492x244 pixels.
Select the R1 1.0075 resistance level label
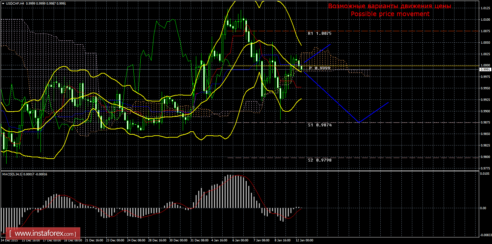pos(319,33)
